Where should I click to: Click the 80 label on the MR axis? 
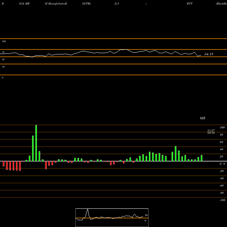222,135
